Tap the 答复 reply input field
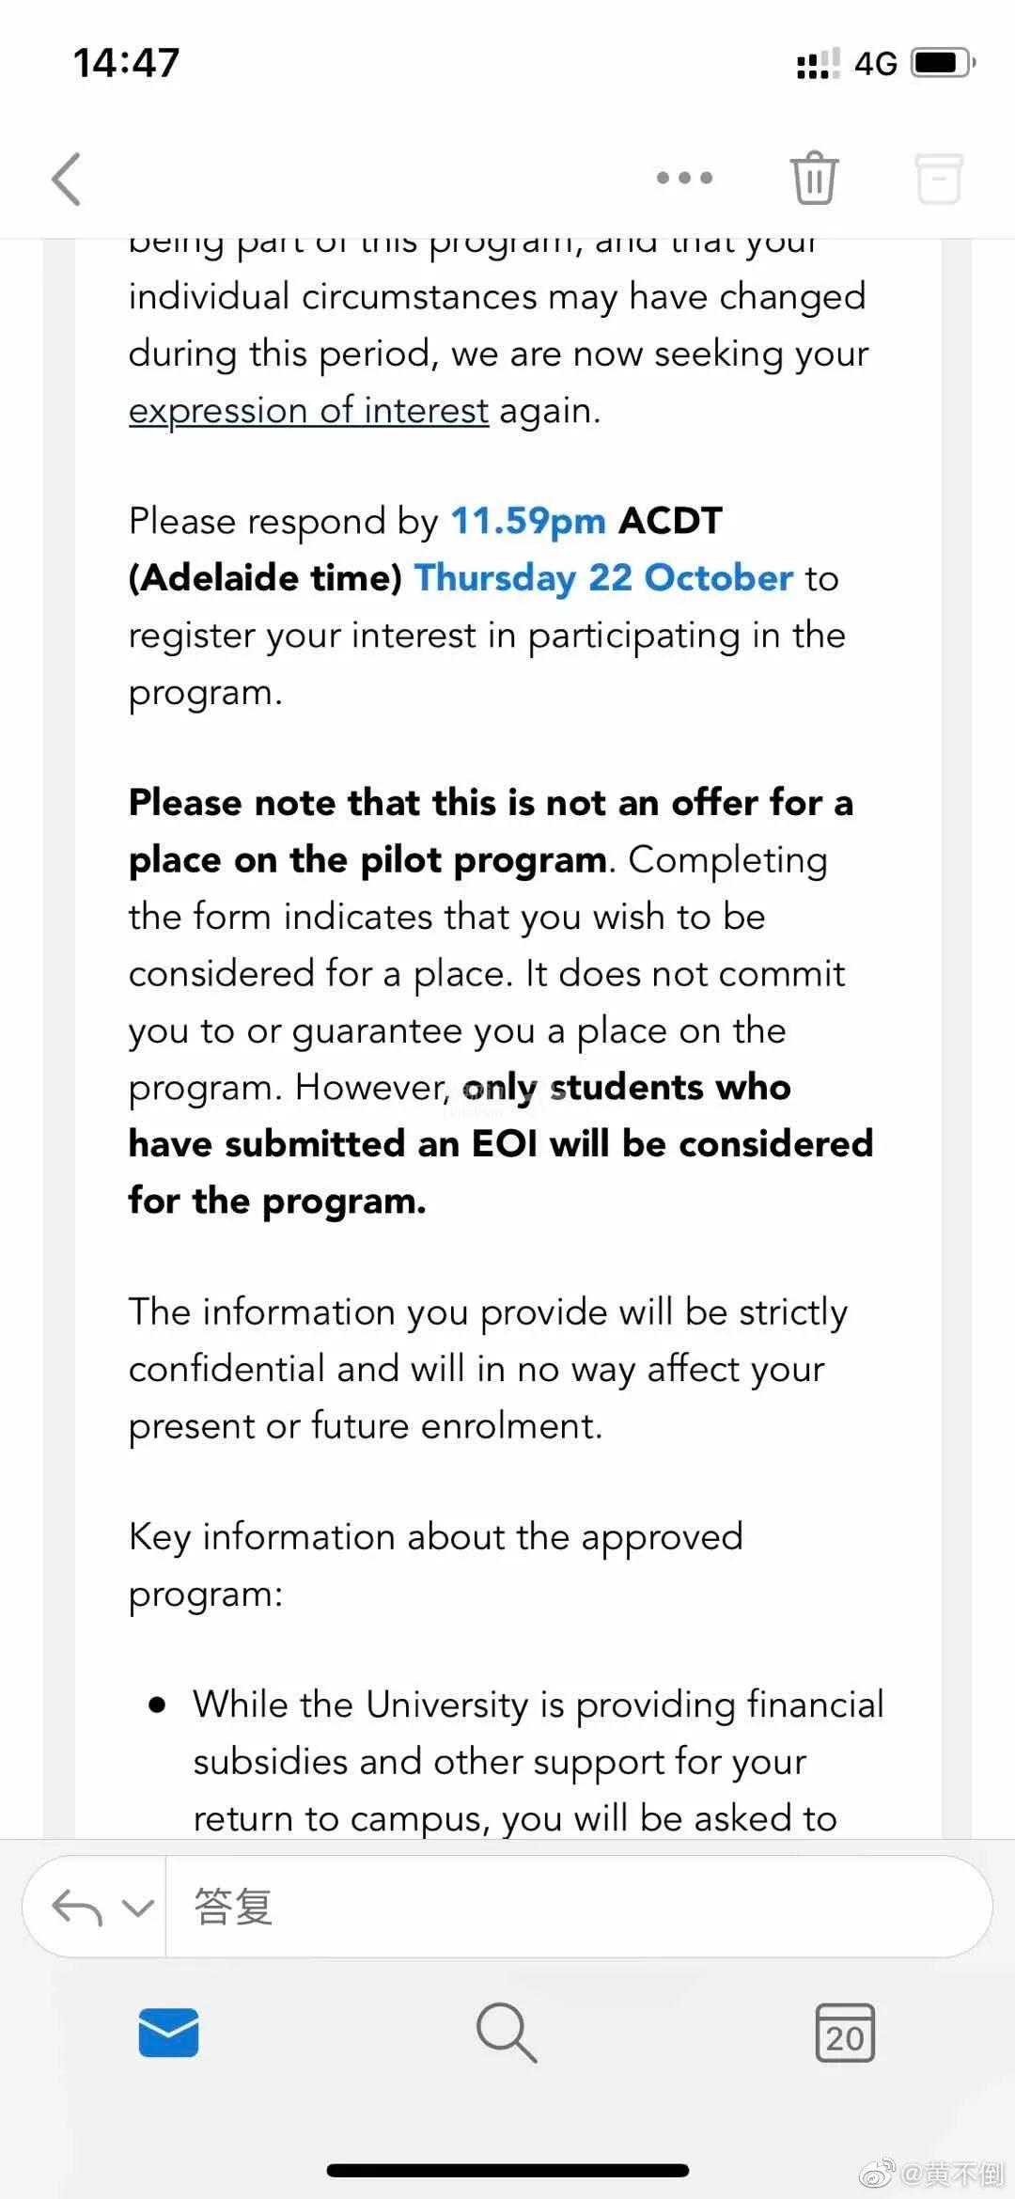This screenshot has width=1015, height=2199. (564, 1908)
